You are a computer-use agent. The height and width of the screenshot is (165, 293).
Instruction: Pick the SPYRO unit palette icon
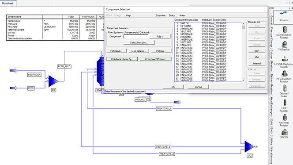click(285, 132)
